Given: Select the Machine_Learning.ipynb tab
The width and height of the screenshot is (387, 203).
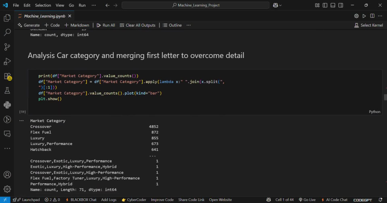Looking at the screenshot, I should tap(45, 16).
